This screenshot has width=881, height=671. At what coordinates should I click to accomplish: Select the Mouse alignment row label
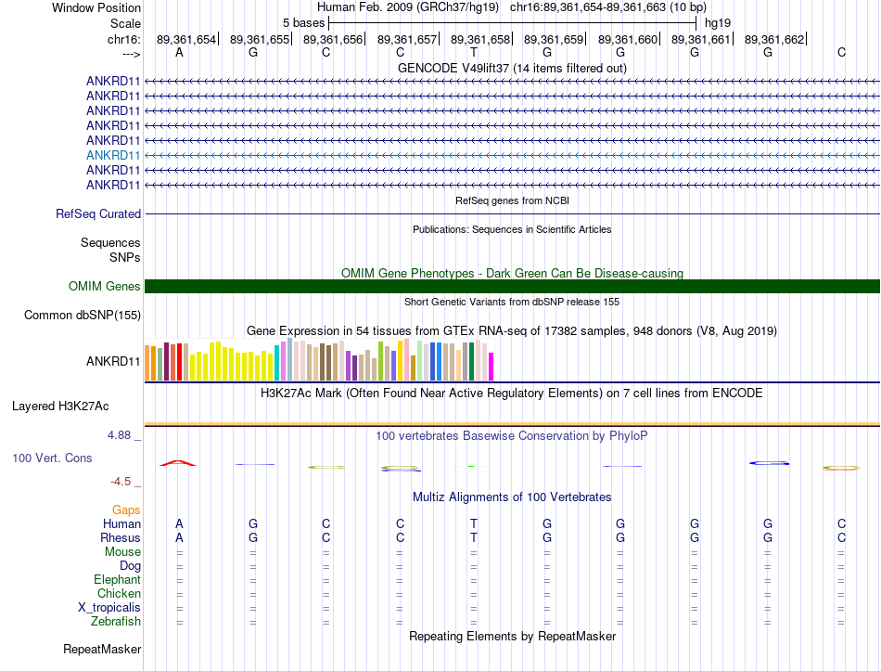click(122, 552)
